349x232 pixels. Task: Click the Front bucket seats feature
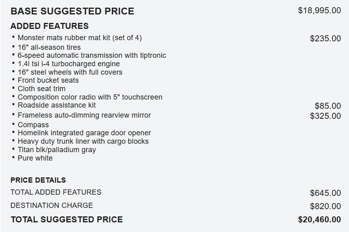tap(48, 80)
